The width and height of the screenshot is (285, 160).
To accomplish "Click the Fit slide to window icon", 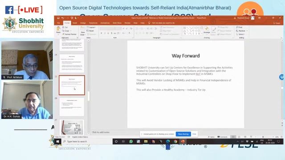I will [x=281, y=137].
